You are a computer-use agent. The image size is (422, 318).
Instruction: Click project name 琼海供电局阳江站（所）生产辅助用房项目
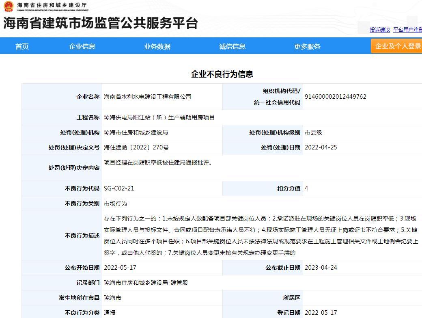[x=159, y=117]
